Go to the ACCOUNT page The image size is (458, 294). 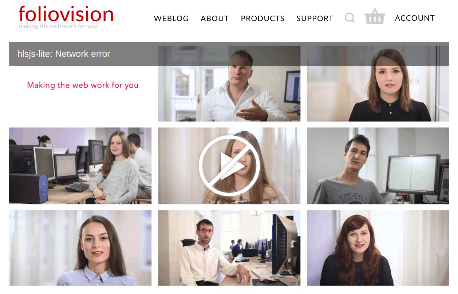pos(415,18)
